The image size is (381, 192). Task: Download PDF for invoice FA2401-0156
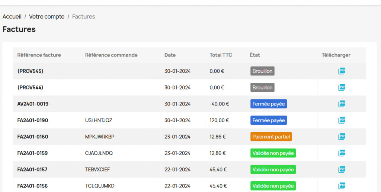[342, 186]
